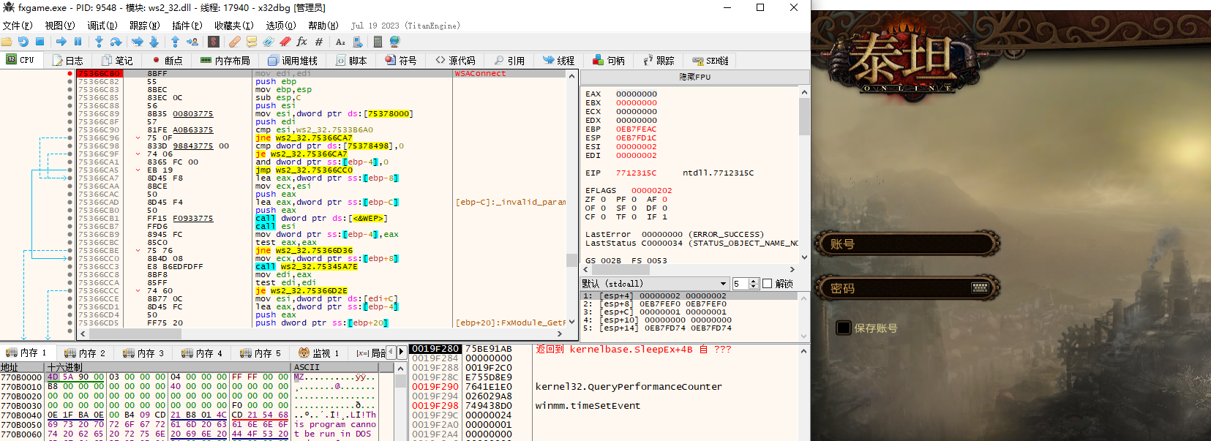This screenshot has width=1211, height=441.
Task: Click the pause execution icon
Action: (78, 42)
